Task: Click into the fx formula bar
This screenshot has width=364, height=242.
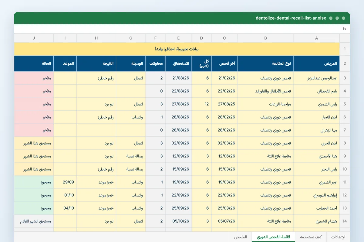Action: tap(182, 29)
